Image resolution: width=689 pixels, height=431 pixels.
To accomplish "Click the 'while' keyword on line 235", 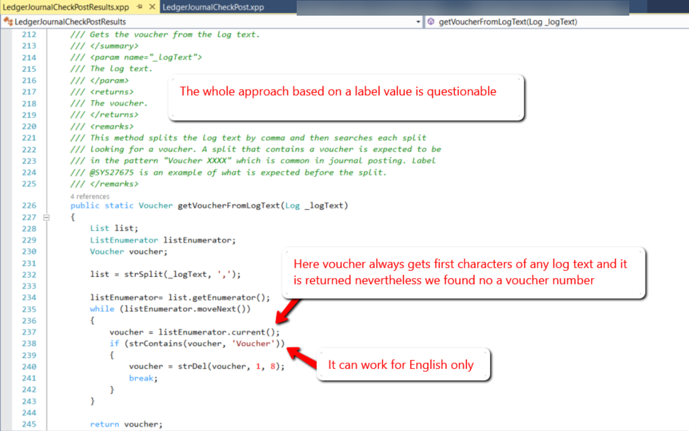I will (x=102, y=309).
